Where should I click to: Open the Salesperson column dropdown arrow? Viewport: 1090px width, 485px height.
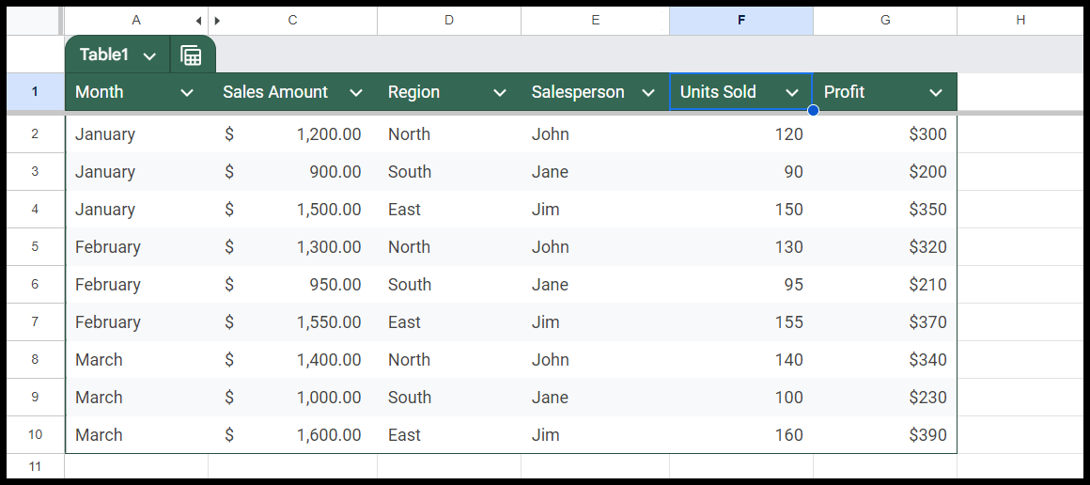[647, 92]
